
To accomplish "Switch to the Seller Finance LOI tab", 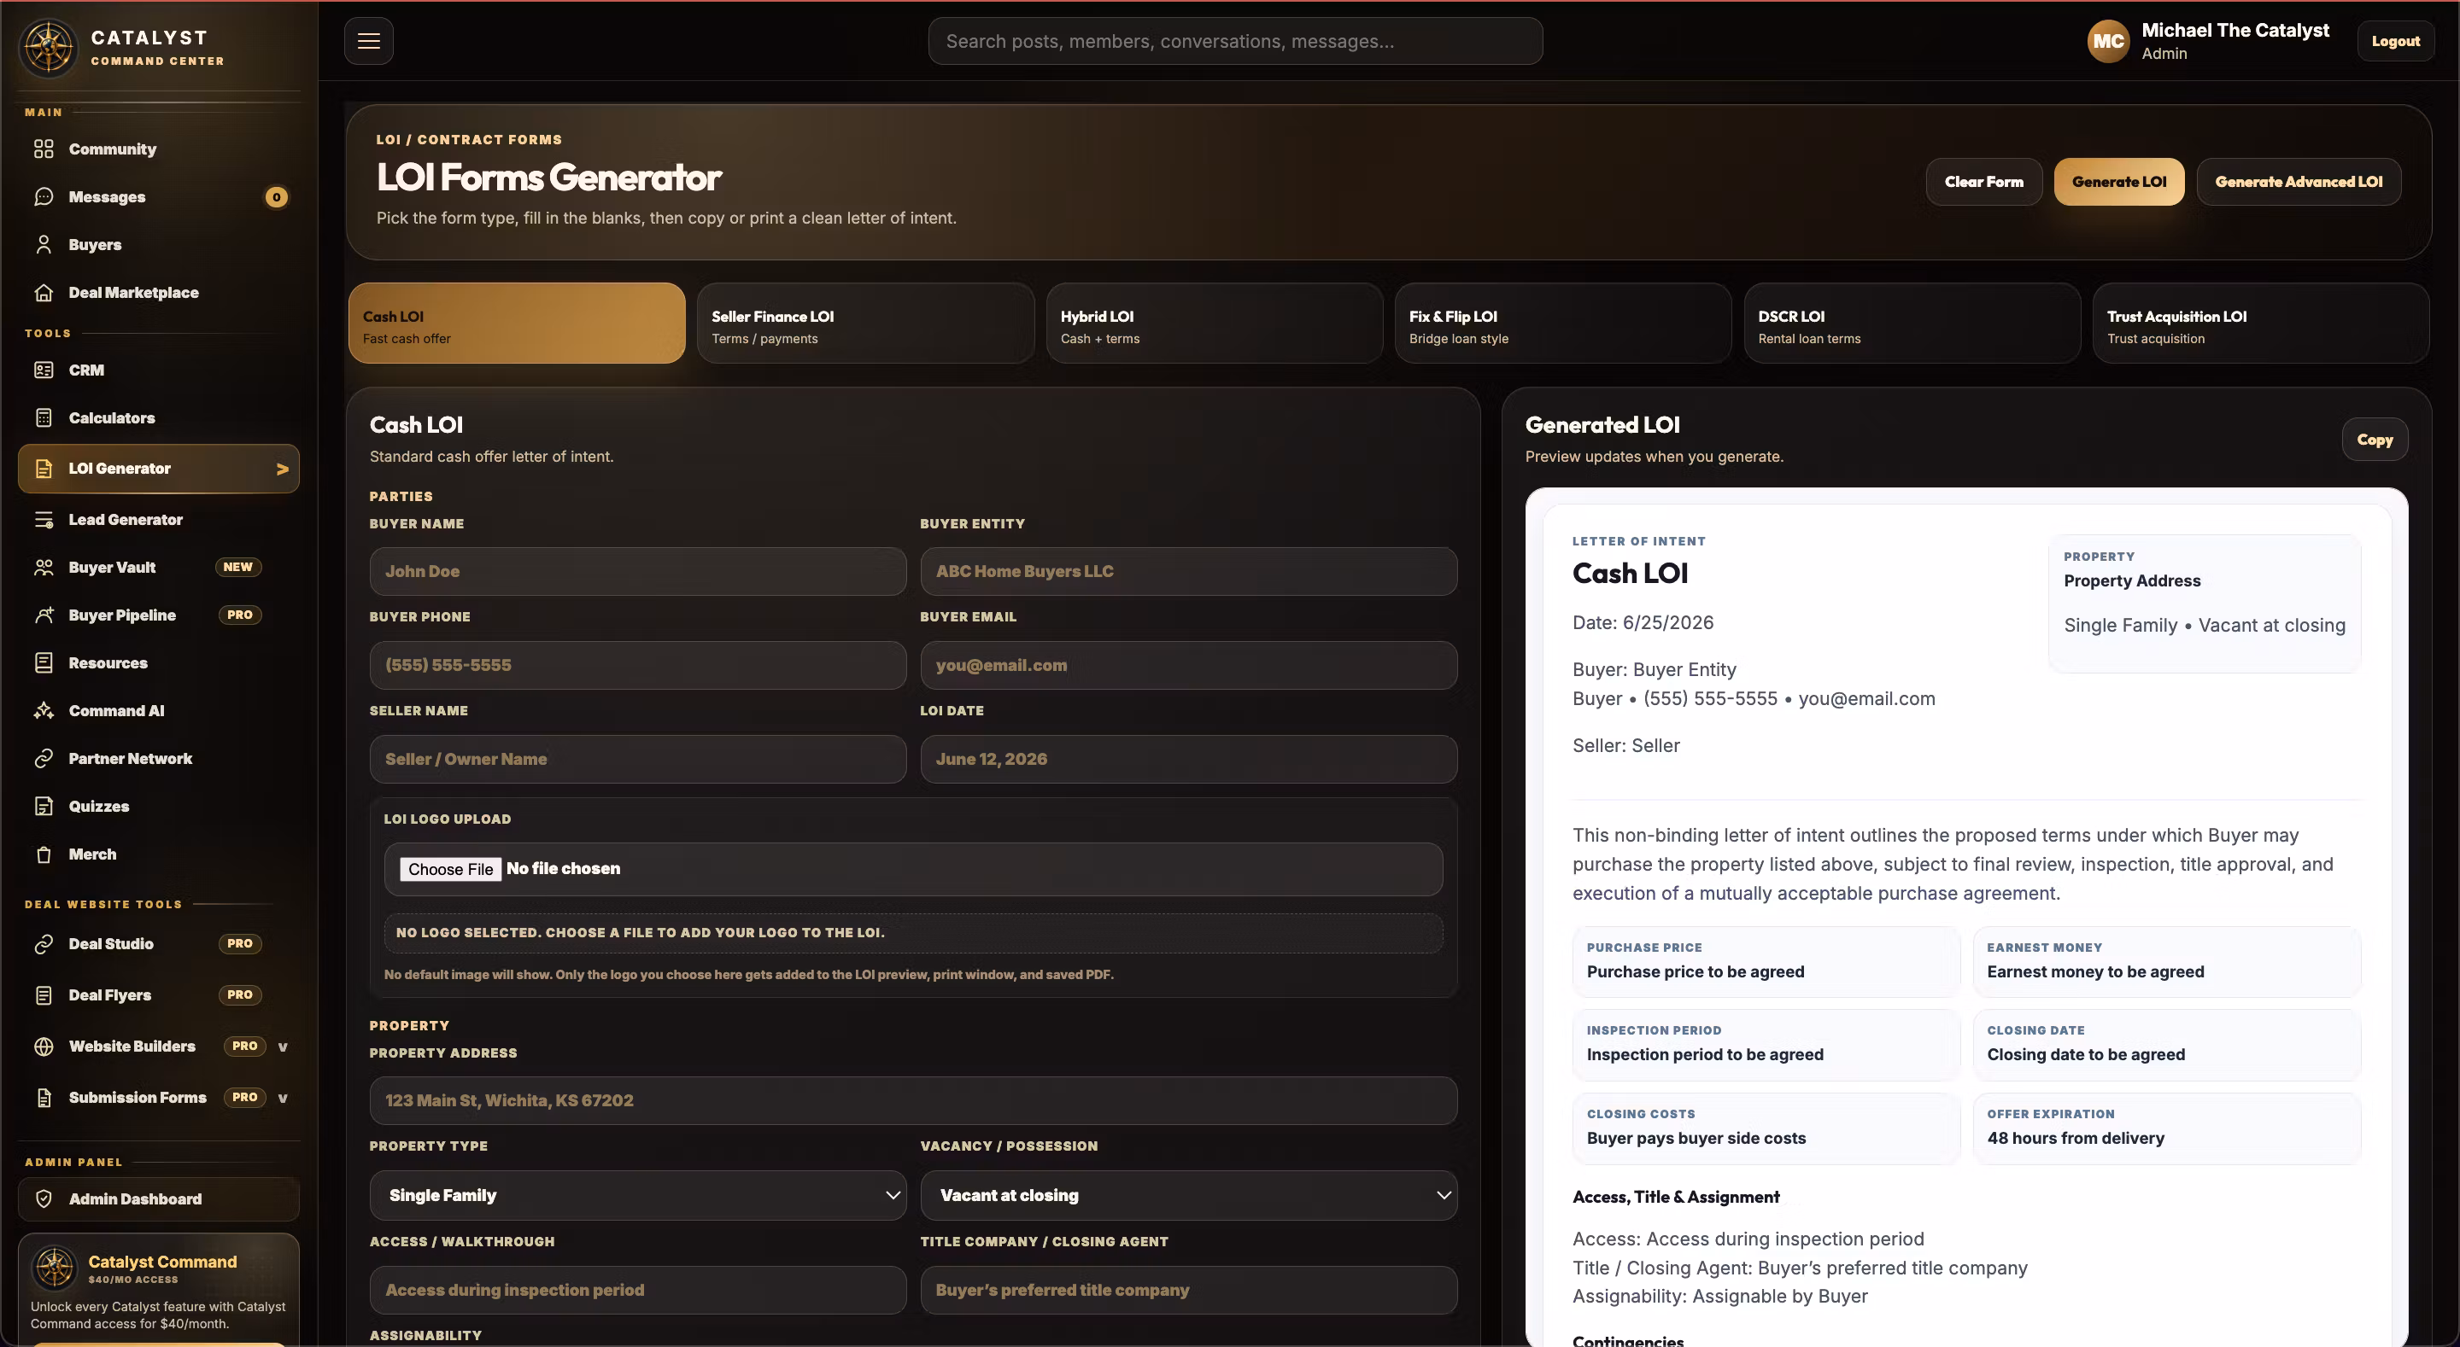I will [x=865, y=323].
